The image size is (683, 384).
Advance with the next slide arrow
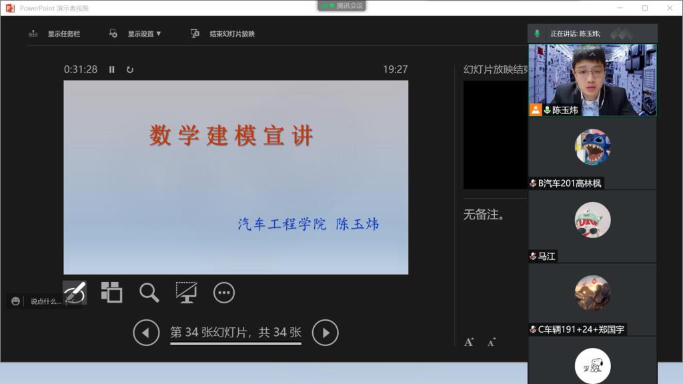pos(325,333)
